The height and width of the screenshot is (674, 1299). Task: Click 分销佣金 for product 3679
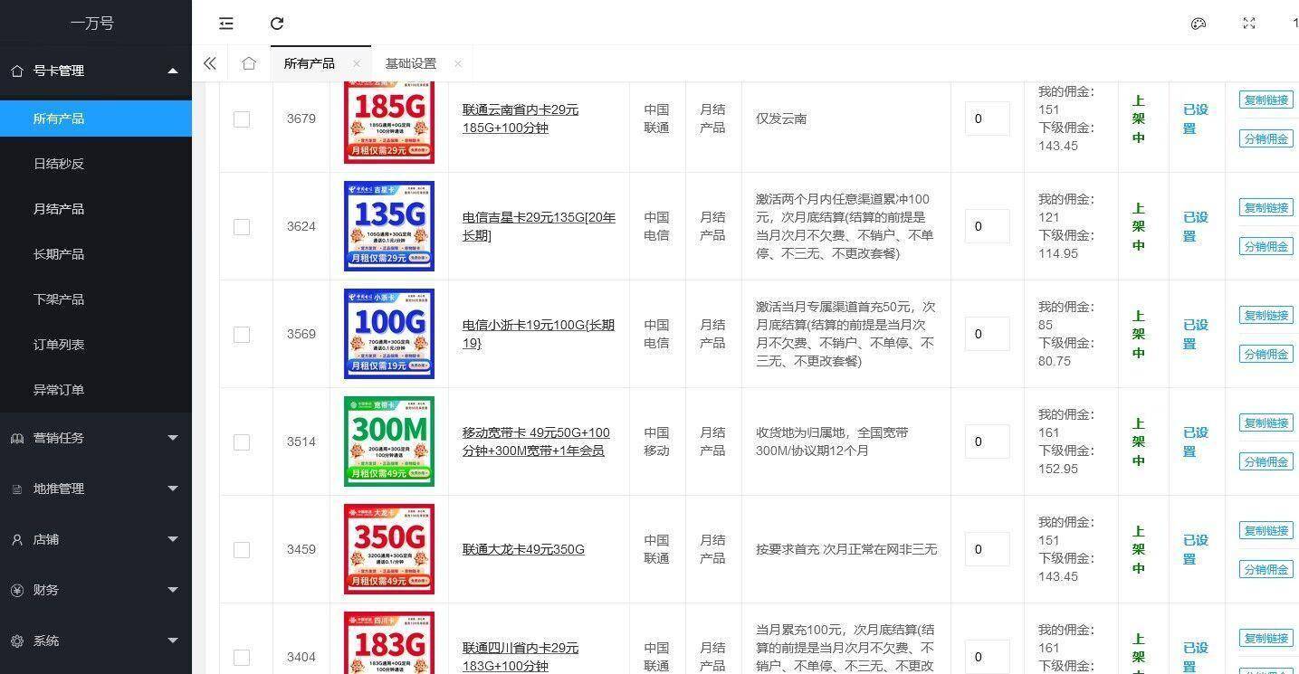1266,138
